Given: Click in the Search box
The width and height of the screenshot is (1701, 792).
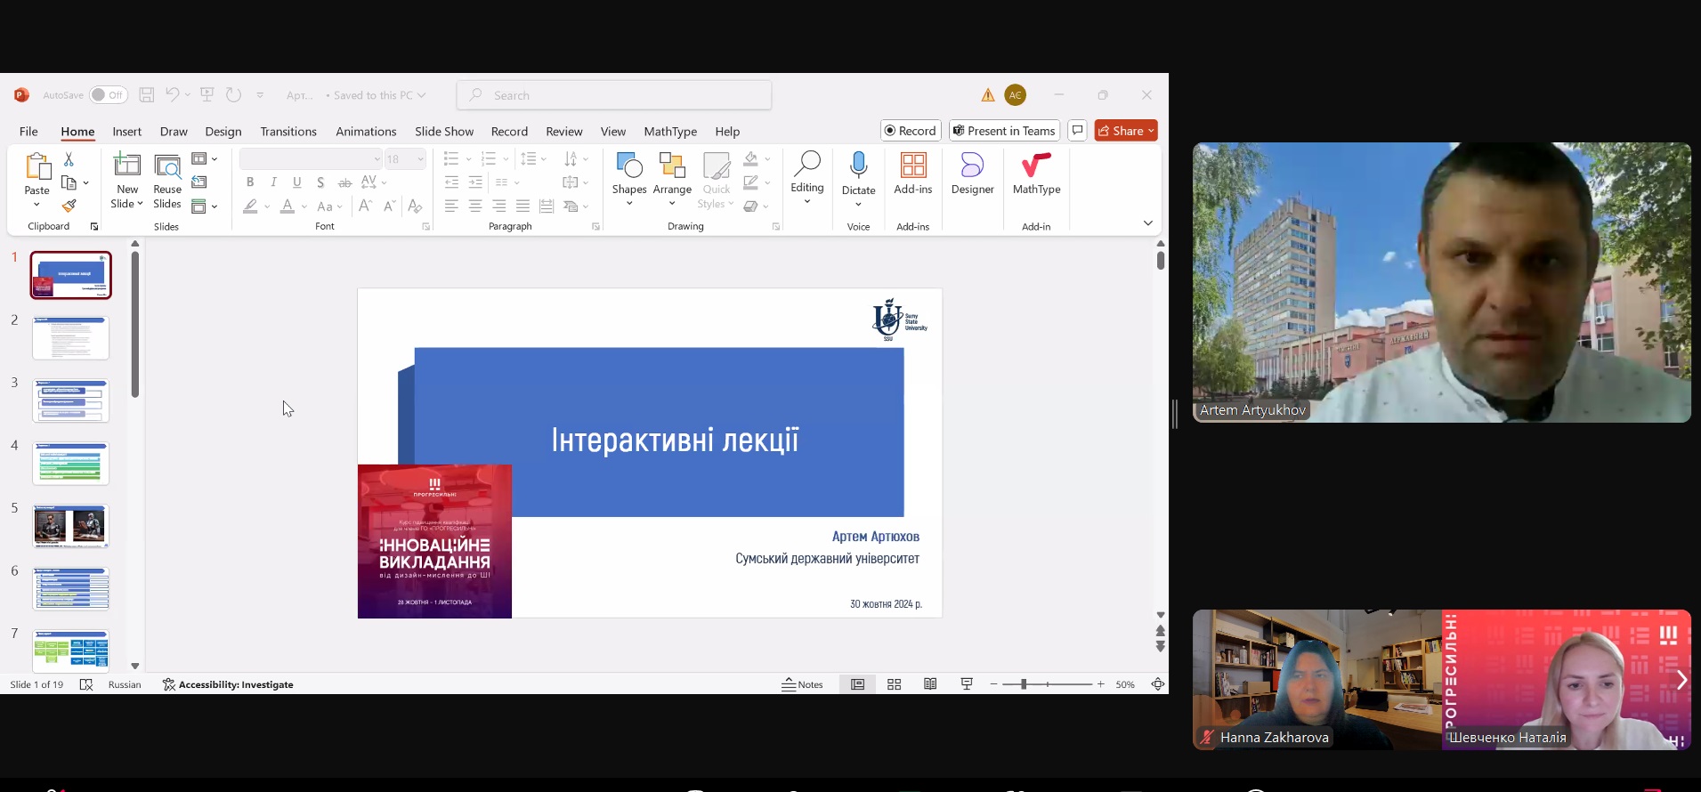Looking at the screenshot, I should [614, 95].
